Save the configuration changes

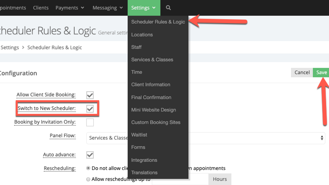coord(321,72)
